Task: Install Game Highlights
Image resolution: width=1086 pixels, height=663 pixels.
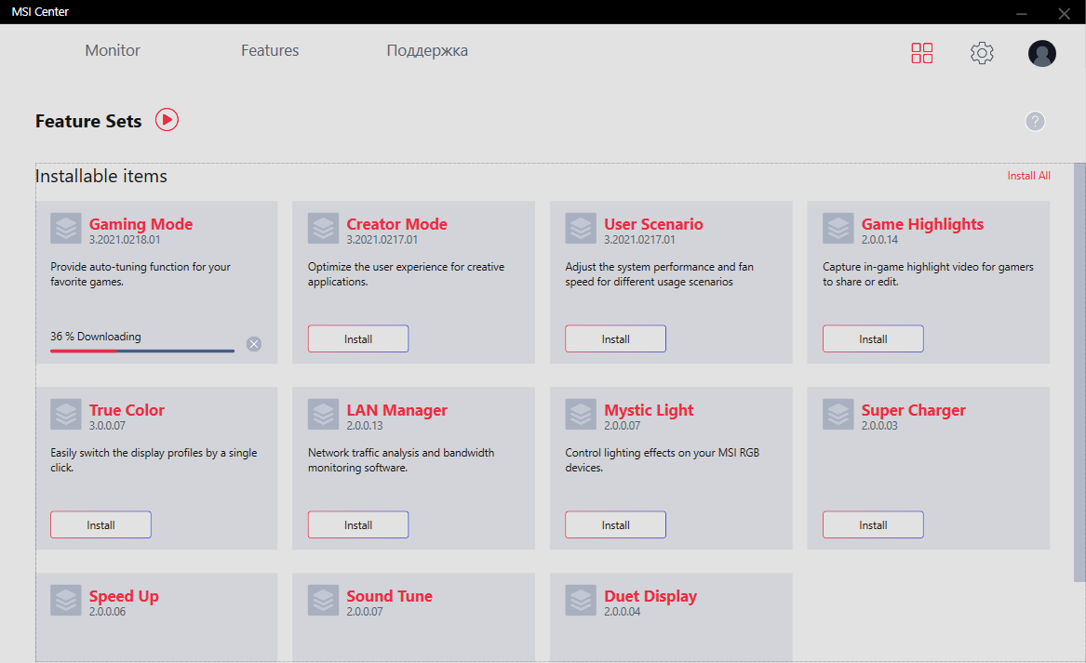Action: pyautogui.click(x=873, y=339)
